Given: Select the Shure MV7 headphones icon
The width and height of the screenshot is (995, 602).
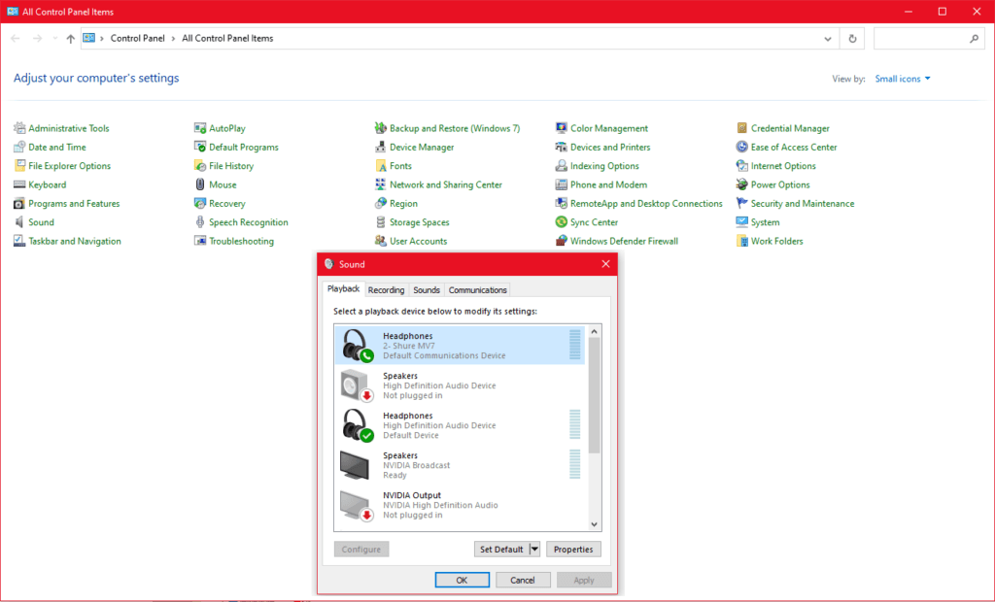Looking at the screenshot, I should click(357, 346).
